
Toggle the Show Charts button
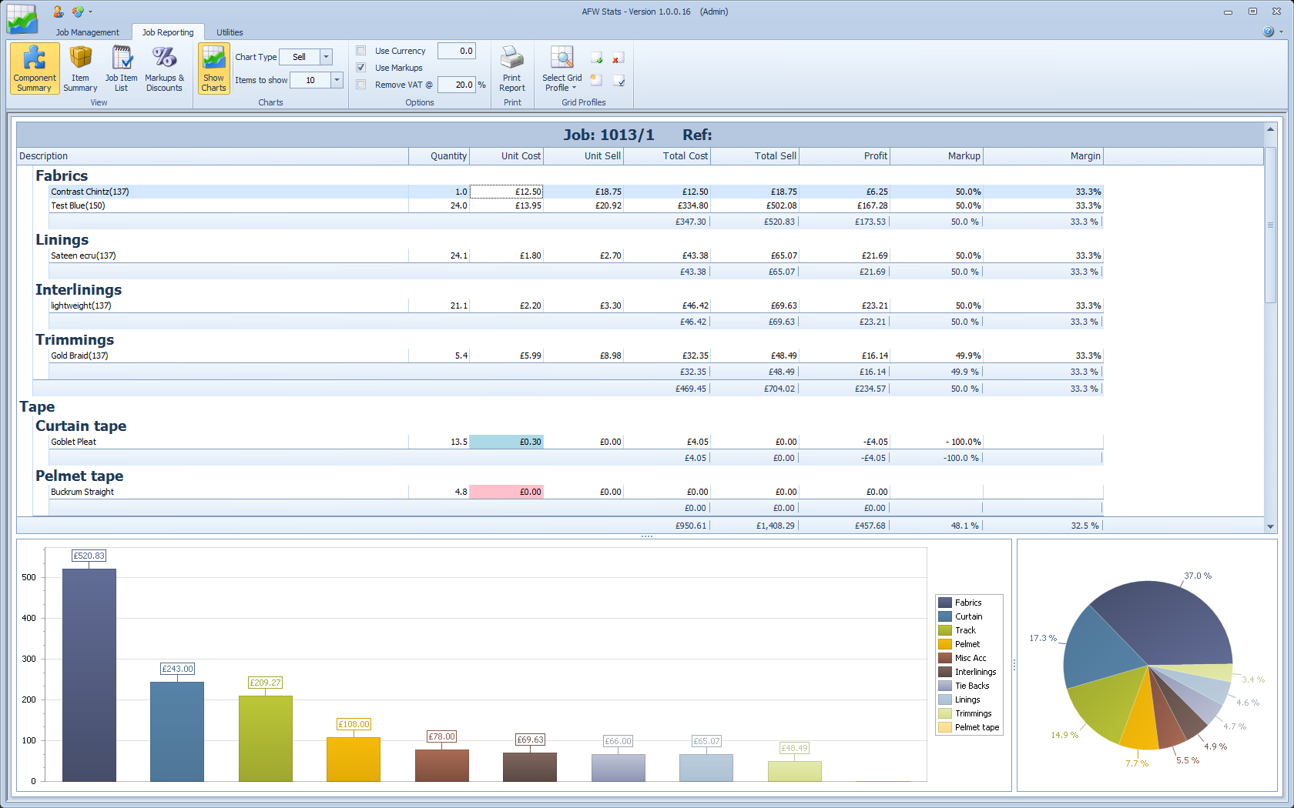[213, 68]
